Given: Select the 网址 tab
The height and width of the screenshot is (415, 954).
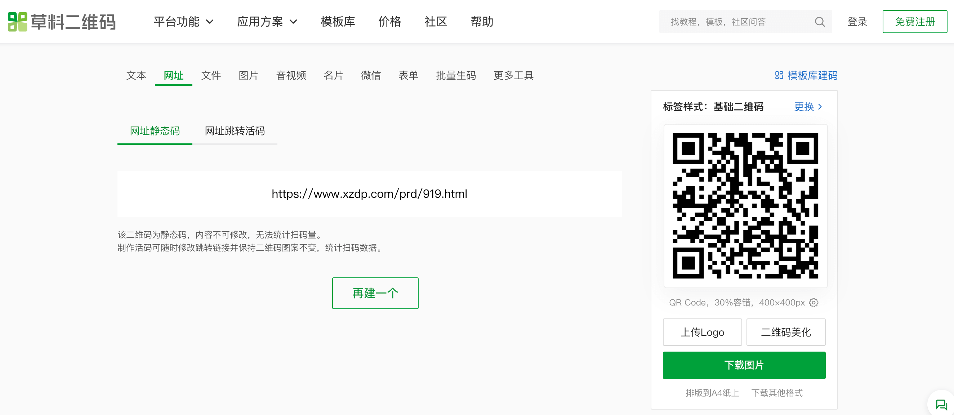Looking at the screenshot, I should [173, 76].
